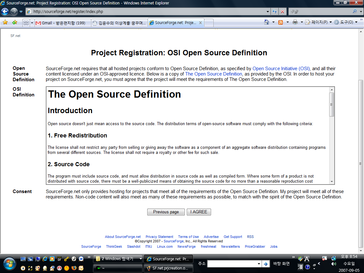The height and width of the screenshot is (273, 364).
Task: Open the 페이지(P) menu
Action: [318, 22]
